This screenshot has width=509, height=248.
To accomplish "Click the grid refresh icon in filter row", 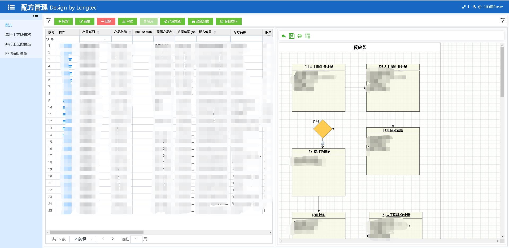I will click(47, 39).
